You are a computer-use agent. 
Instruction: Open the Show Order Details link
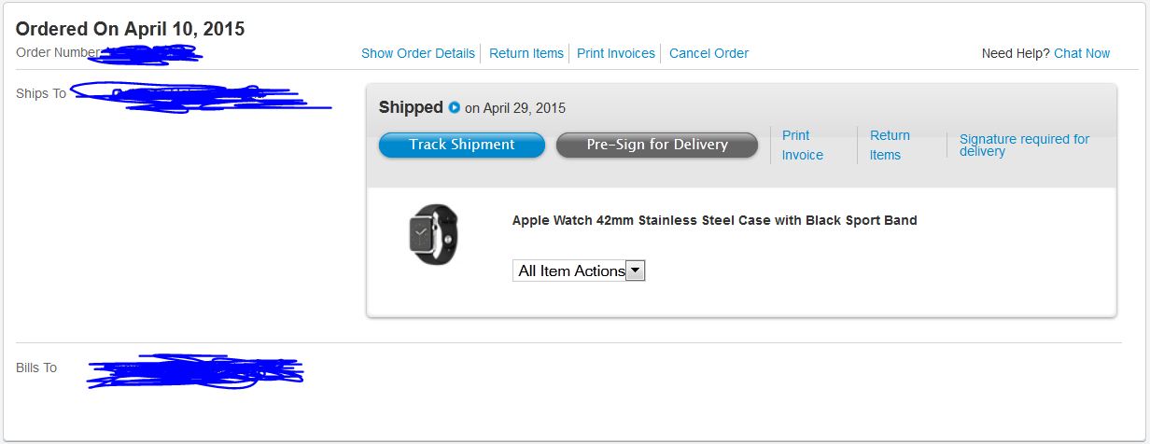pos(417,53)
